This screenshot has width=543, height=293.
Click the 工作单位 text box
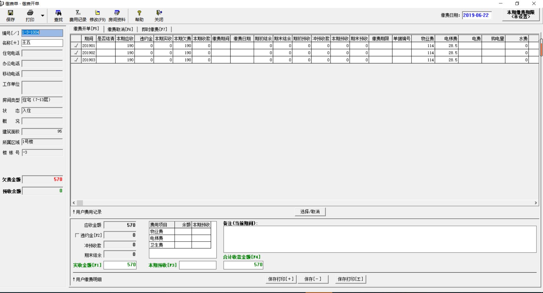[42, 88]
